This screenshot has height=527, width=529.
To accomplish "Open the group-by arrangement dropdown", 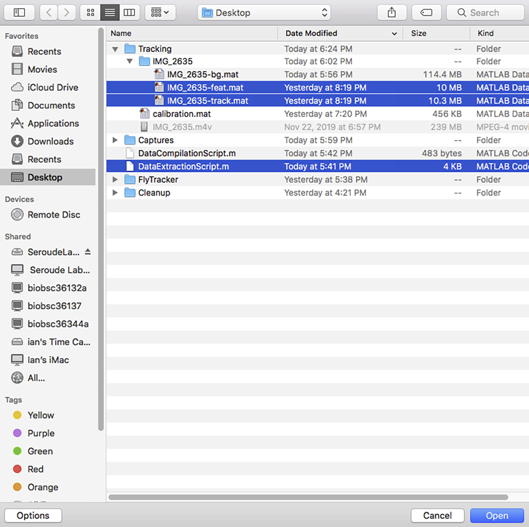I will click(160, 13).
